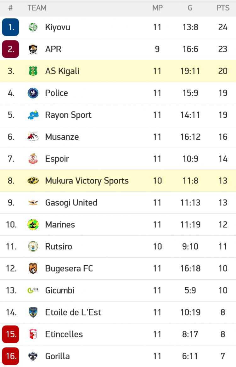
Task: Click the G goals column header
Action: tap(190, 8)
